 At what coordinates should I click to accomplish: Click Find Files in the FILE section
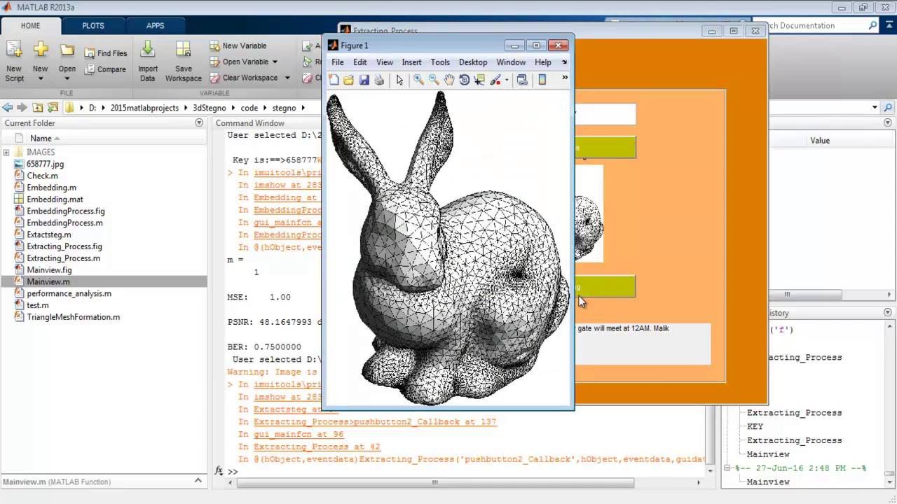106,53
